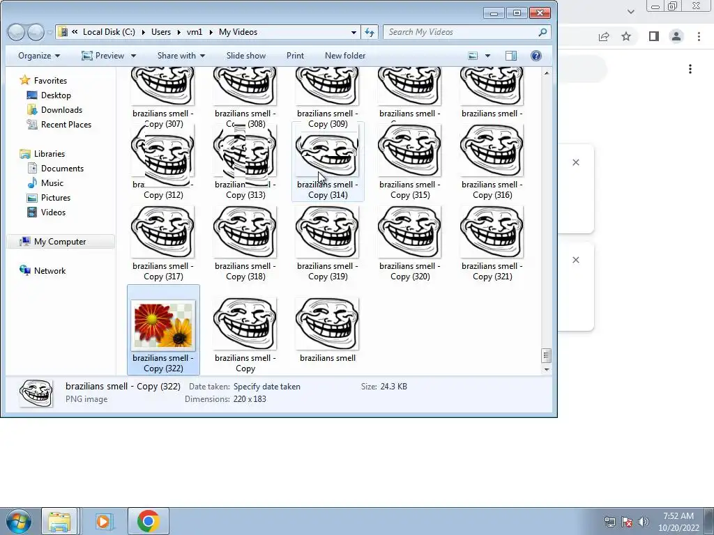Select file brazilians smell - Copy (317)

pos(163,243)
